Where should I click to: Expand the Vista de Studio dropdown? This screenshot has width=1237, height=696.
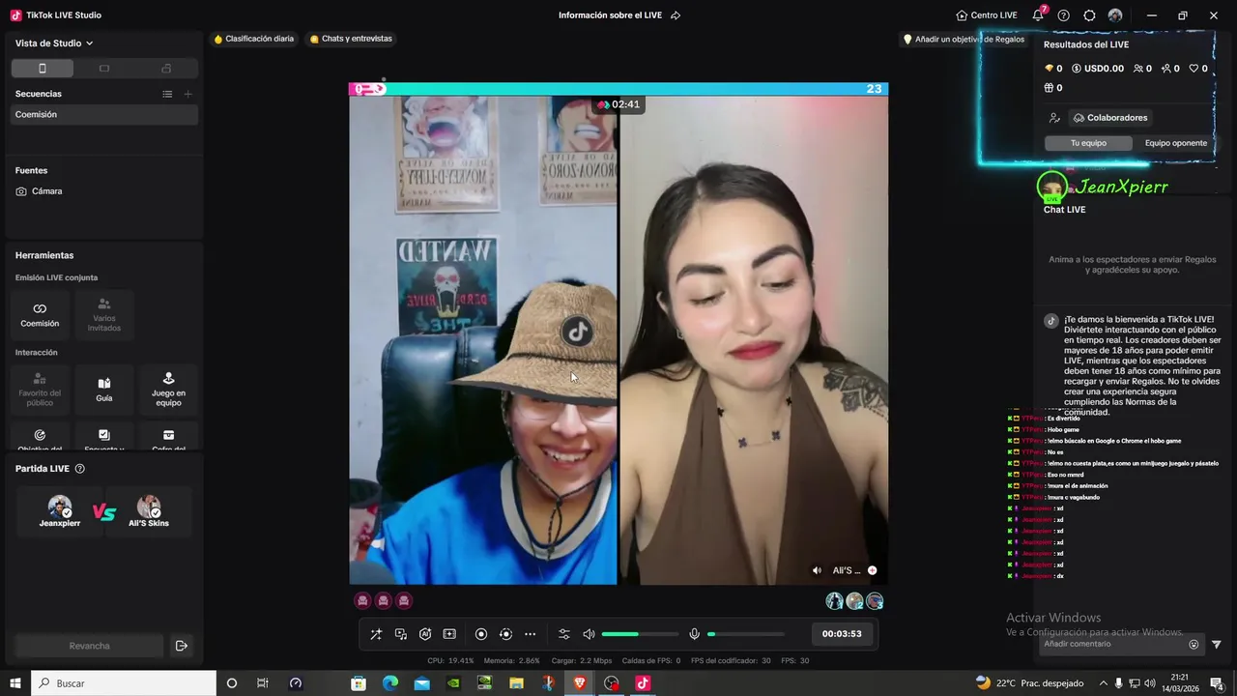[54, 43]
